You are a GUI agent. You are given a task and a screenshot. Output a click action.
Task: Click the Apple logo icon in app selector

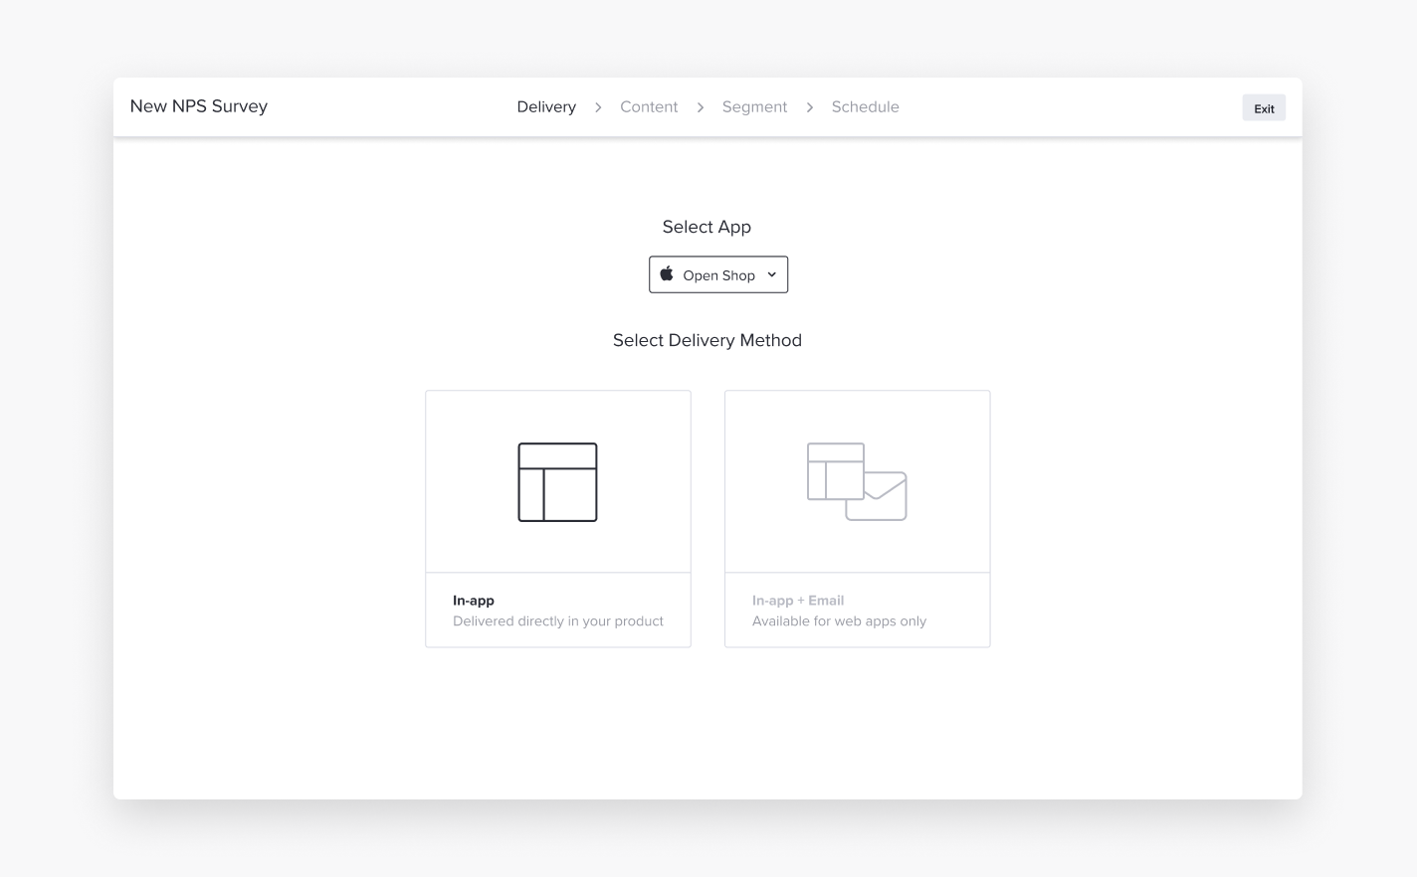point(667,273)
